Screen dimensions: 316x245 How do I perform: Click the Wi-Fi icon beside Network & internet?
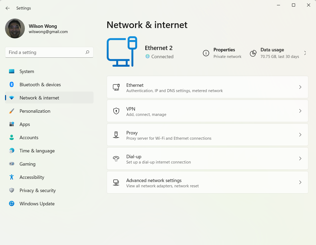coord(12,98)
